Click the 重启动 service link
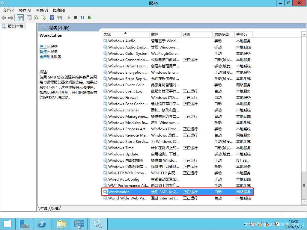This screenshot has height=230, width=307. pyautogui.click(x=45, y=57)
